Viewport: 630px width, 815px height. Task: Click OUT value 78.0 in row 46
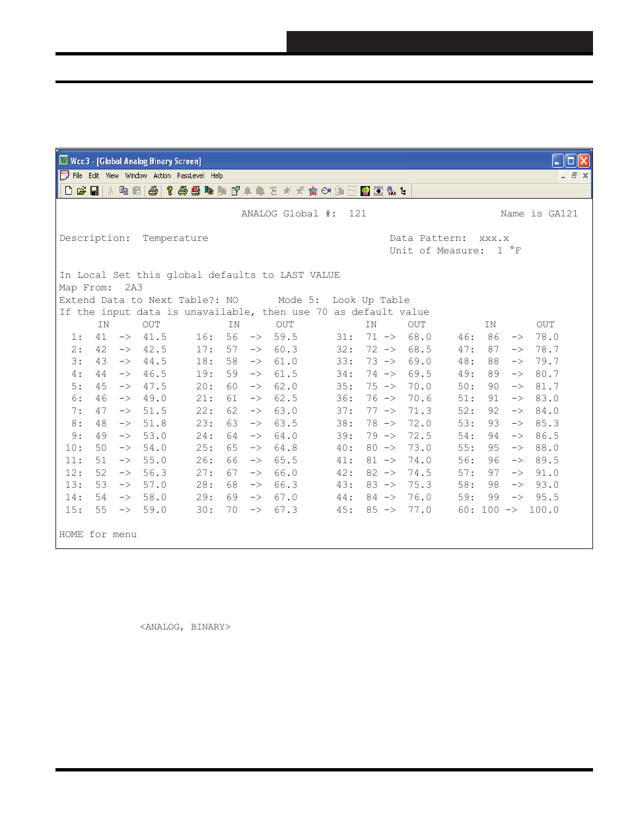pos(547,337)
